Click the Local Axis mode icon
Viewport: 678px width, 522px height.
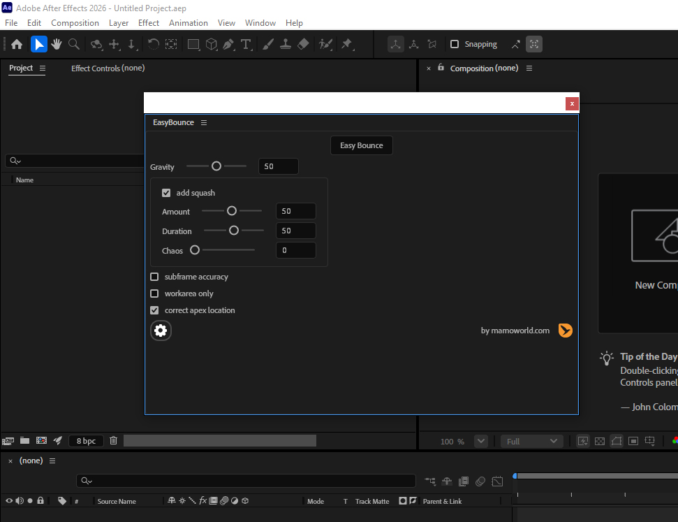click(396, 44)
